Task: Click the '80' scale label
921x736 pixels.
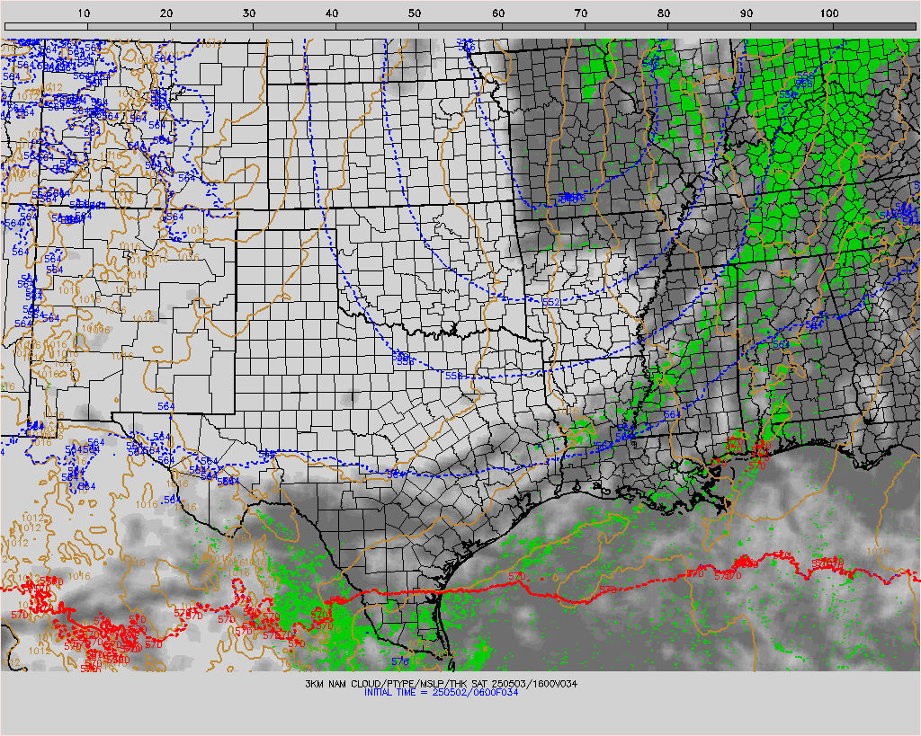Action: (664, 13)
